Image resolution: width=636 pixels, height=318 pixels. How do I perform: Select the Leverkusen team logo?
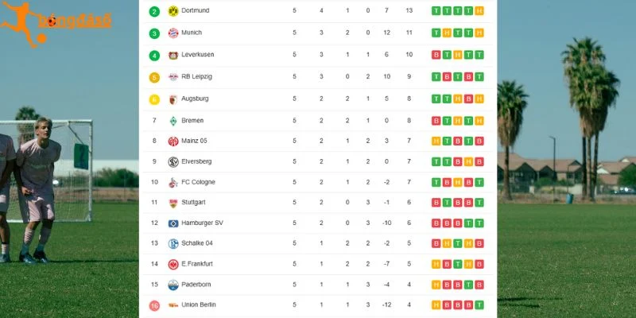[173, 55]
